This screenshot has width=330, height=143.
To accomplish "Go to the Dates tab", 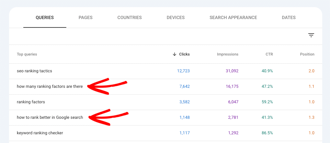I will tap(289, 18).
